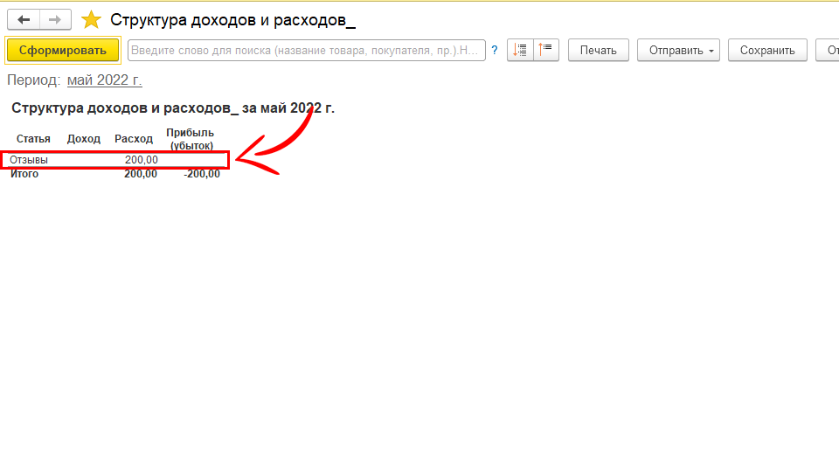Add report to favorites with star
This screenshot has width=839, height=472.
coord(91,20)
